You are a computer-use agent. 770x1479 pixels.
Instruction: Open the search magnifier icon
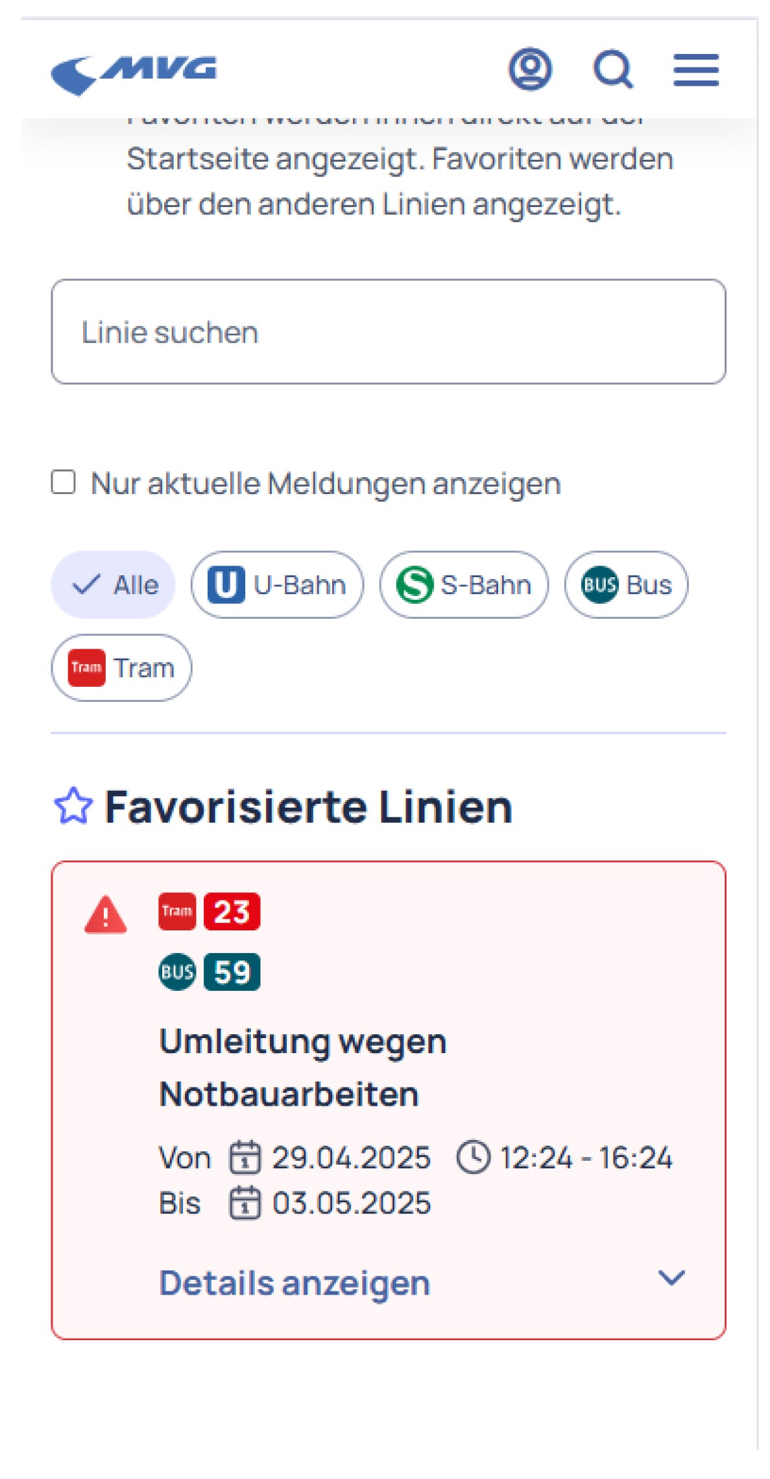tap(613, 69)
